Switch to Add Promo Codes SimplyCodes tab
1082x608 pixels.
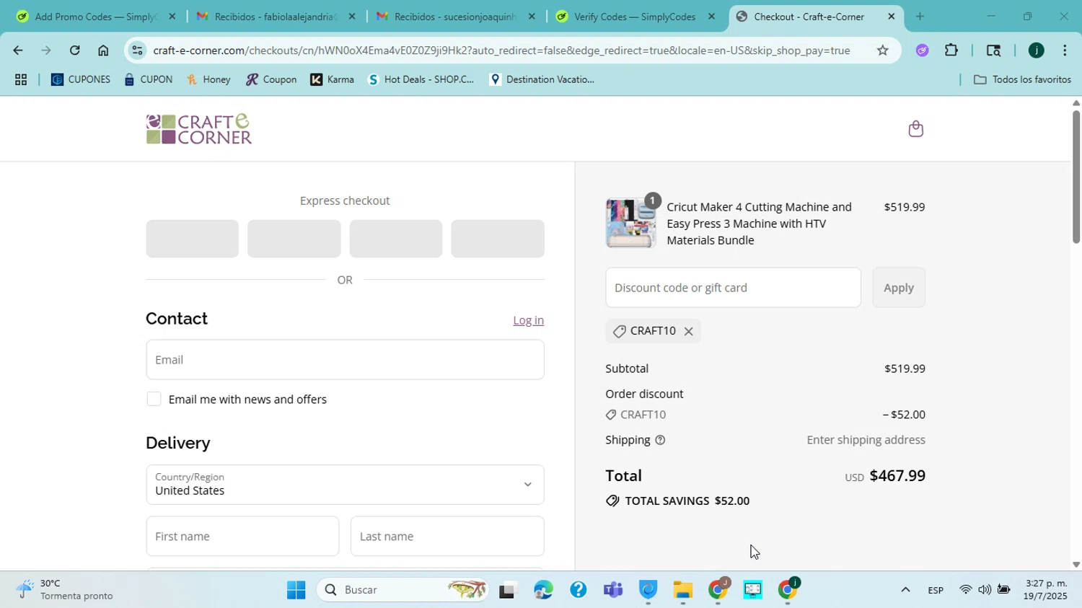[x=96, y=17]
